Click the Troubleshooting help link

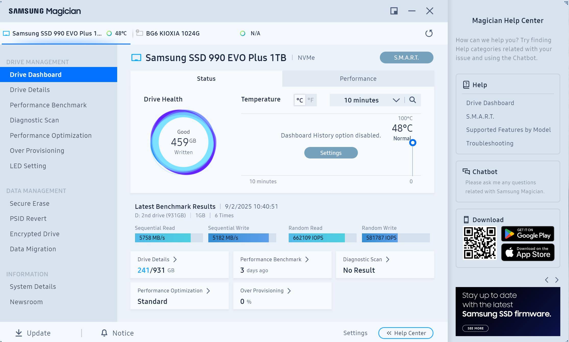click(489, 143)
